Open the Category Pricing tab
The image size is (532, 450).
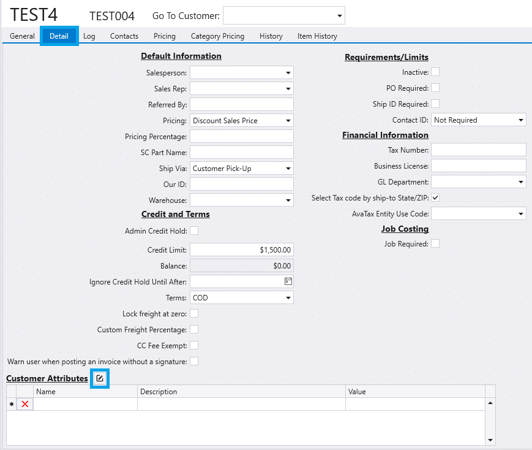tap(217, 36)
